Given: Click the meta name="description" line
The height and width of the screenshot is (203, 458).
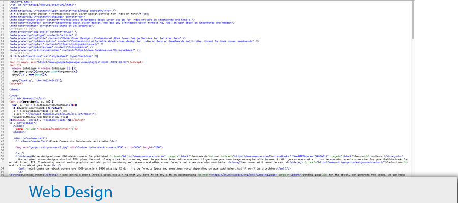Looking at the screenshot, I should 102,19.
